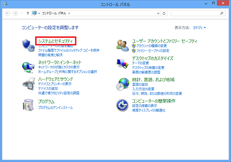Click 言語の追加 link
This screenshot has height=162, width=231.
140,85
